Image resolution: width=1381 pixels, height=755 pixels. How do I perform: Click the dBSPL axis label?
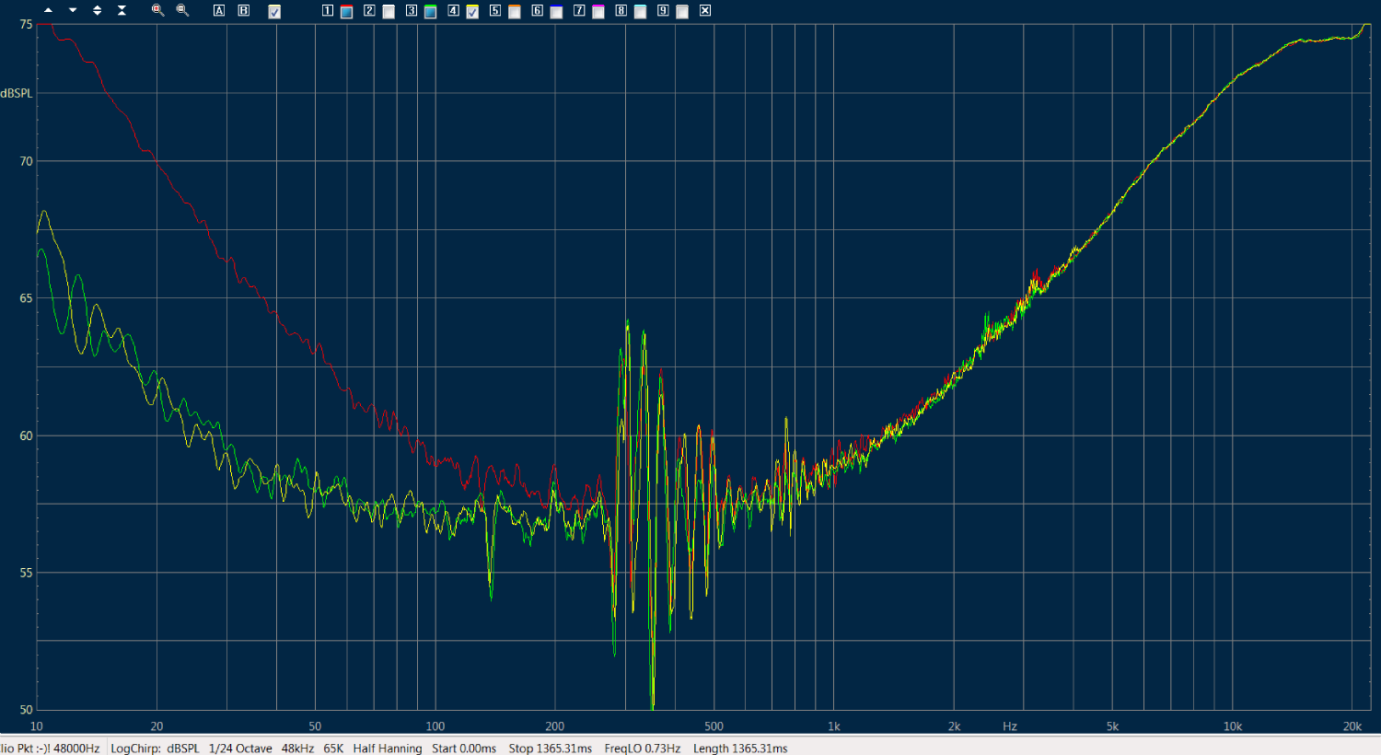pyautogui.click(x=17, y=93)
